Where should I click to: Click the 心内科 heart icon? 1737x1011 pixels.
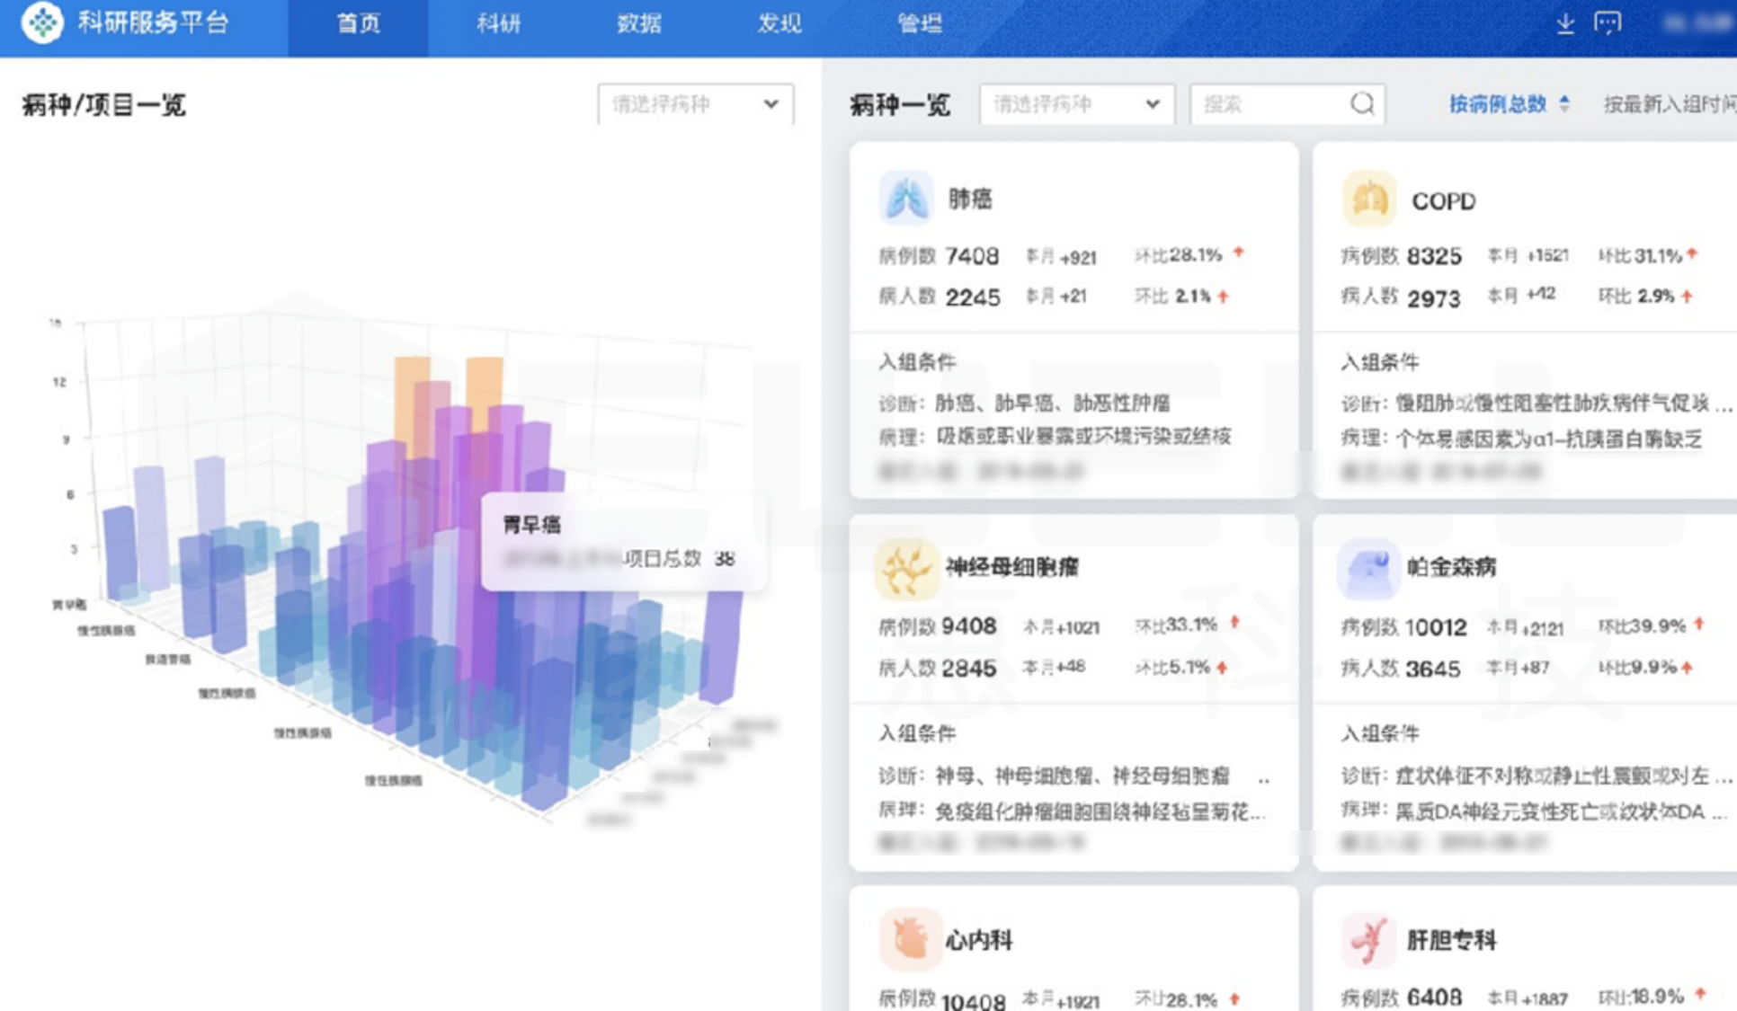point(908,939)
